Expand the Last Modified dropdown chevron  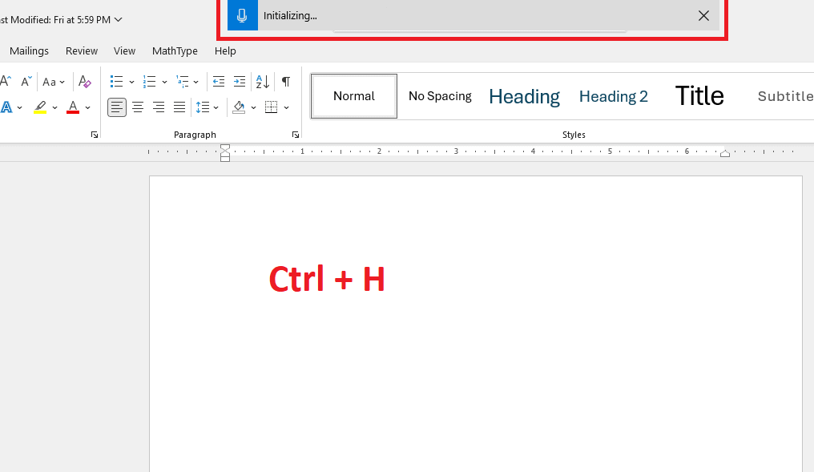119,20
